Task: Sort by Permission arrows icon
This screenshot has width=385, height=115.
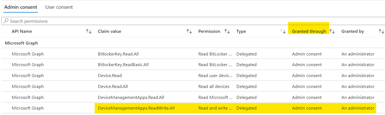Action: point(227,31)
